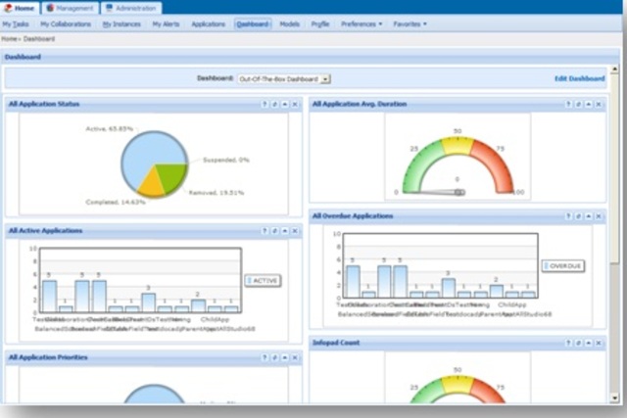Expand the Favorites dropdown menu

(410, 23)
